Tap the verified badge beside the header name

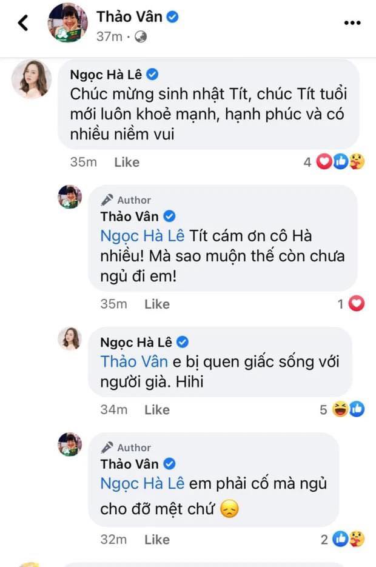(172, 17)
